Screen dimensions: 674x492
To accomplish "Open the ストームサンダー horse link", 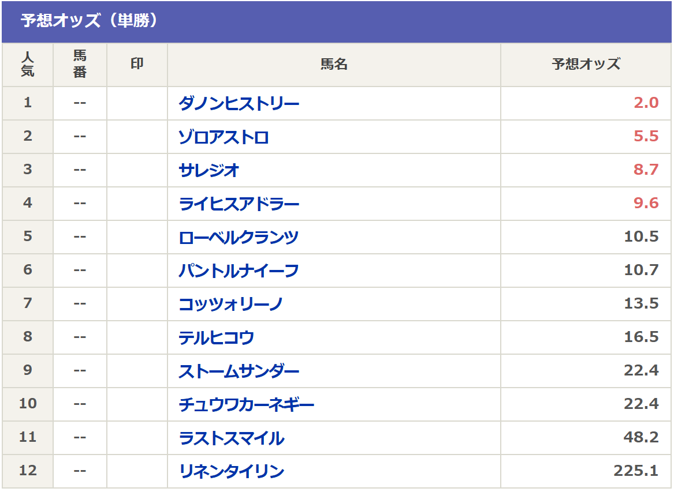I will tap(239, 371).
